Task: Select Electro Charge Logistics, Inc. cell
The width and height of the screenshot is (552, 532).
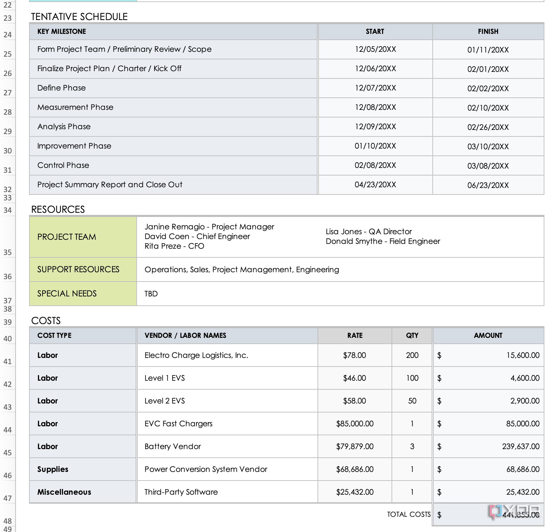Action: 227,355
